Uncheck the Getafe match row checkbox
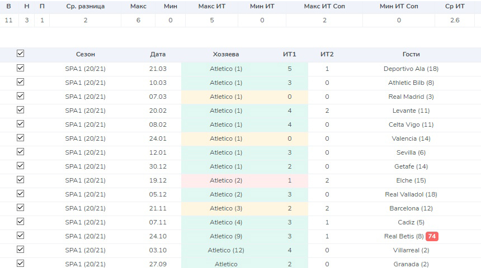 [20, 165]
